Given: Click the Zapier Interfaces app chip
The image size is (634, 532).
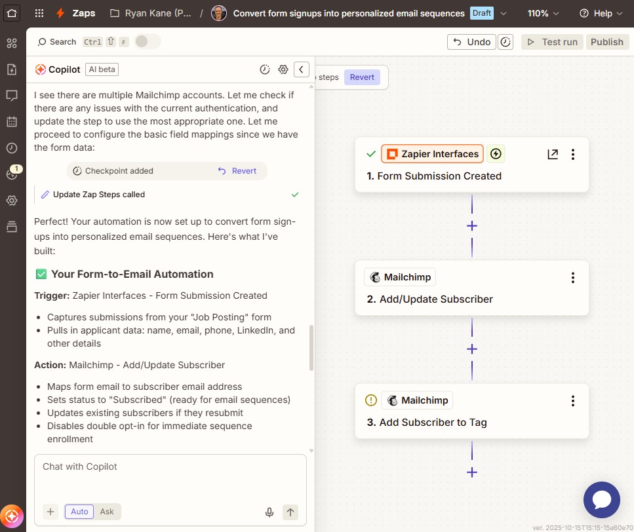Looking at the screenshot, I should click(432, 154).
